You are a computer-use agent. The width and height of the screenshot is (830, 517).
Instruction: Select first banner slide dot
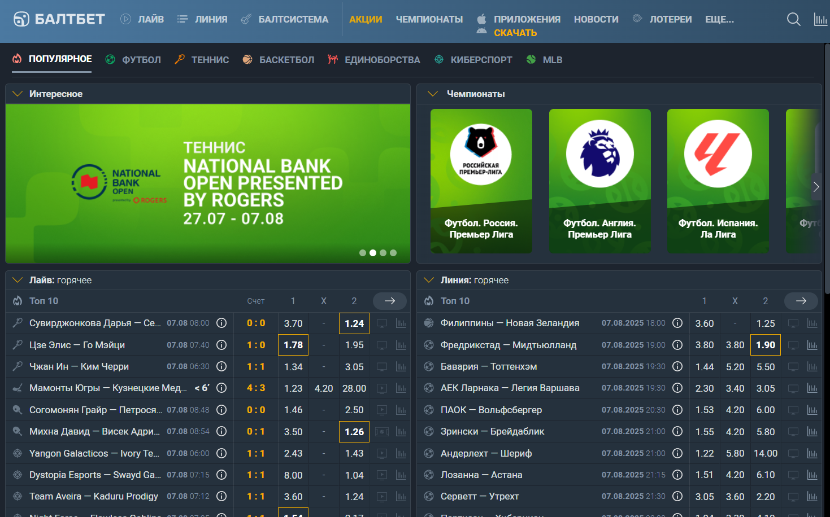[363, 253]
